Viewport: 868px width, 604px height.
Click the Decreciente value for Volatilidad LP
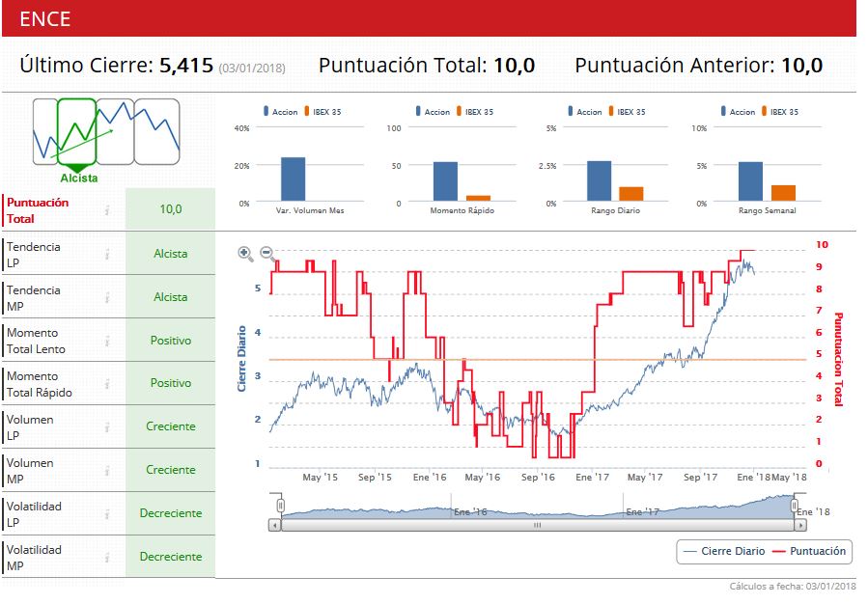click(171, 513)
